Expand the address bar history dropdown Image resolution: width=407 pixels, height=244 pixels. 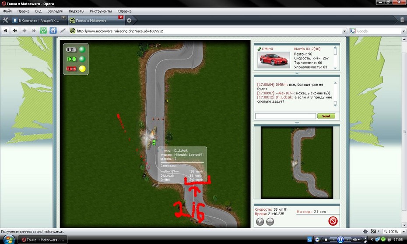pyautogui.click(x=344, y=31)
